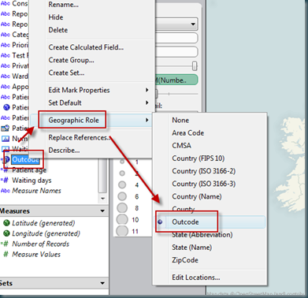Screen dimensions: 308x298
Task: Set geographic role to CMSA
Action: point(181,146)
